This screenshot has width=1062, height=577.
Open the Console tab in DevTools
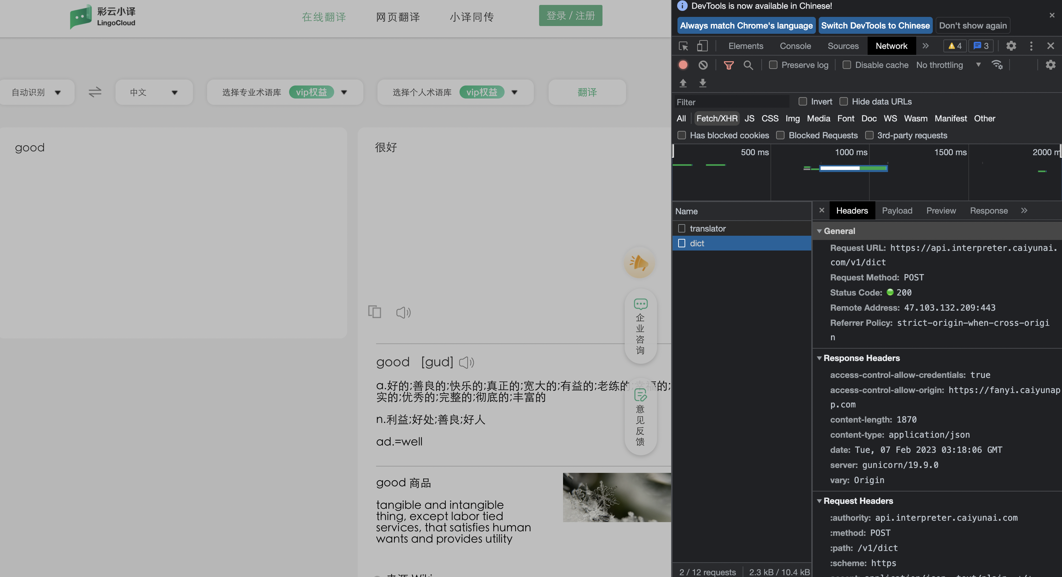(795, 46)
